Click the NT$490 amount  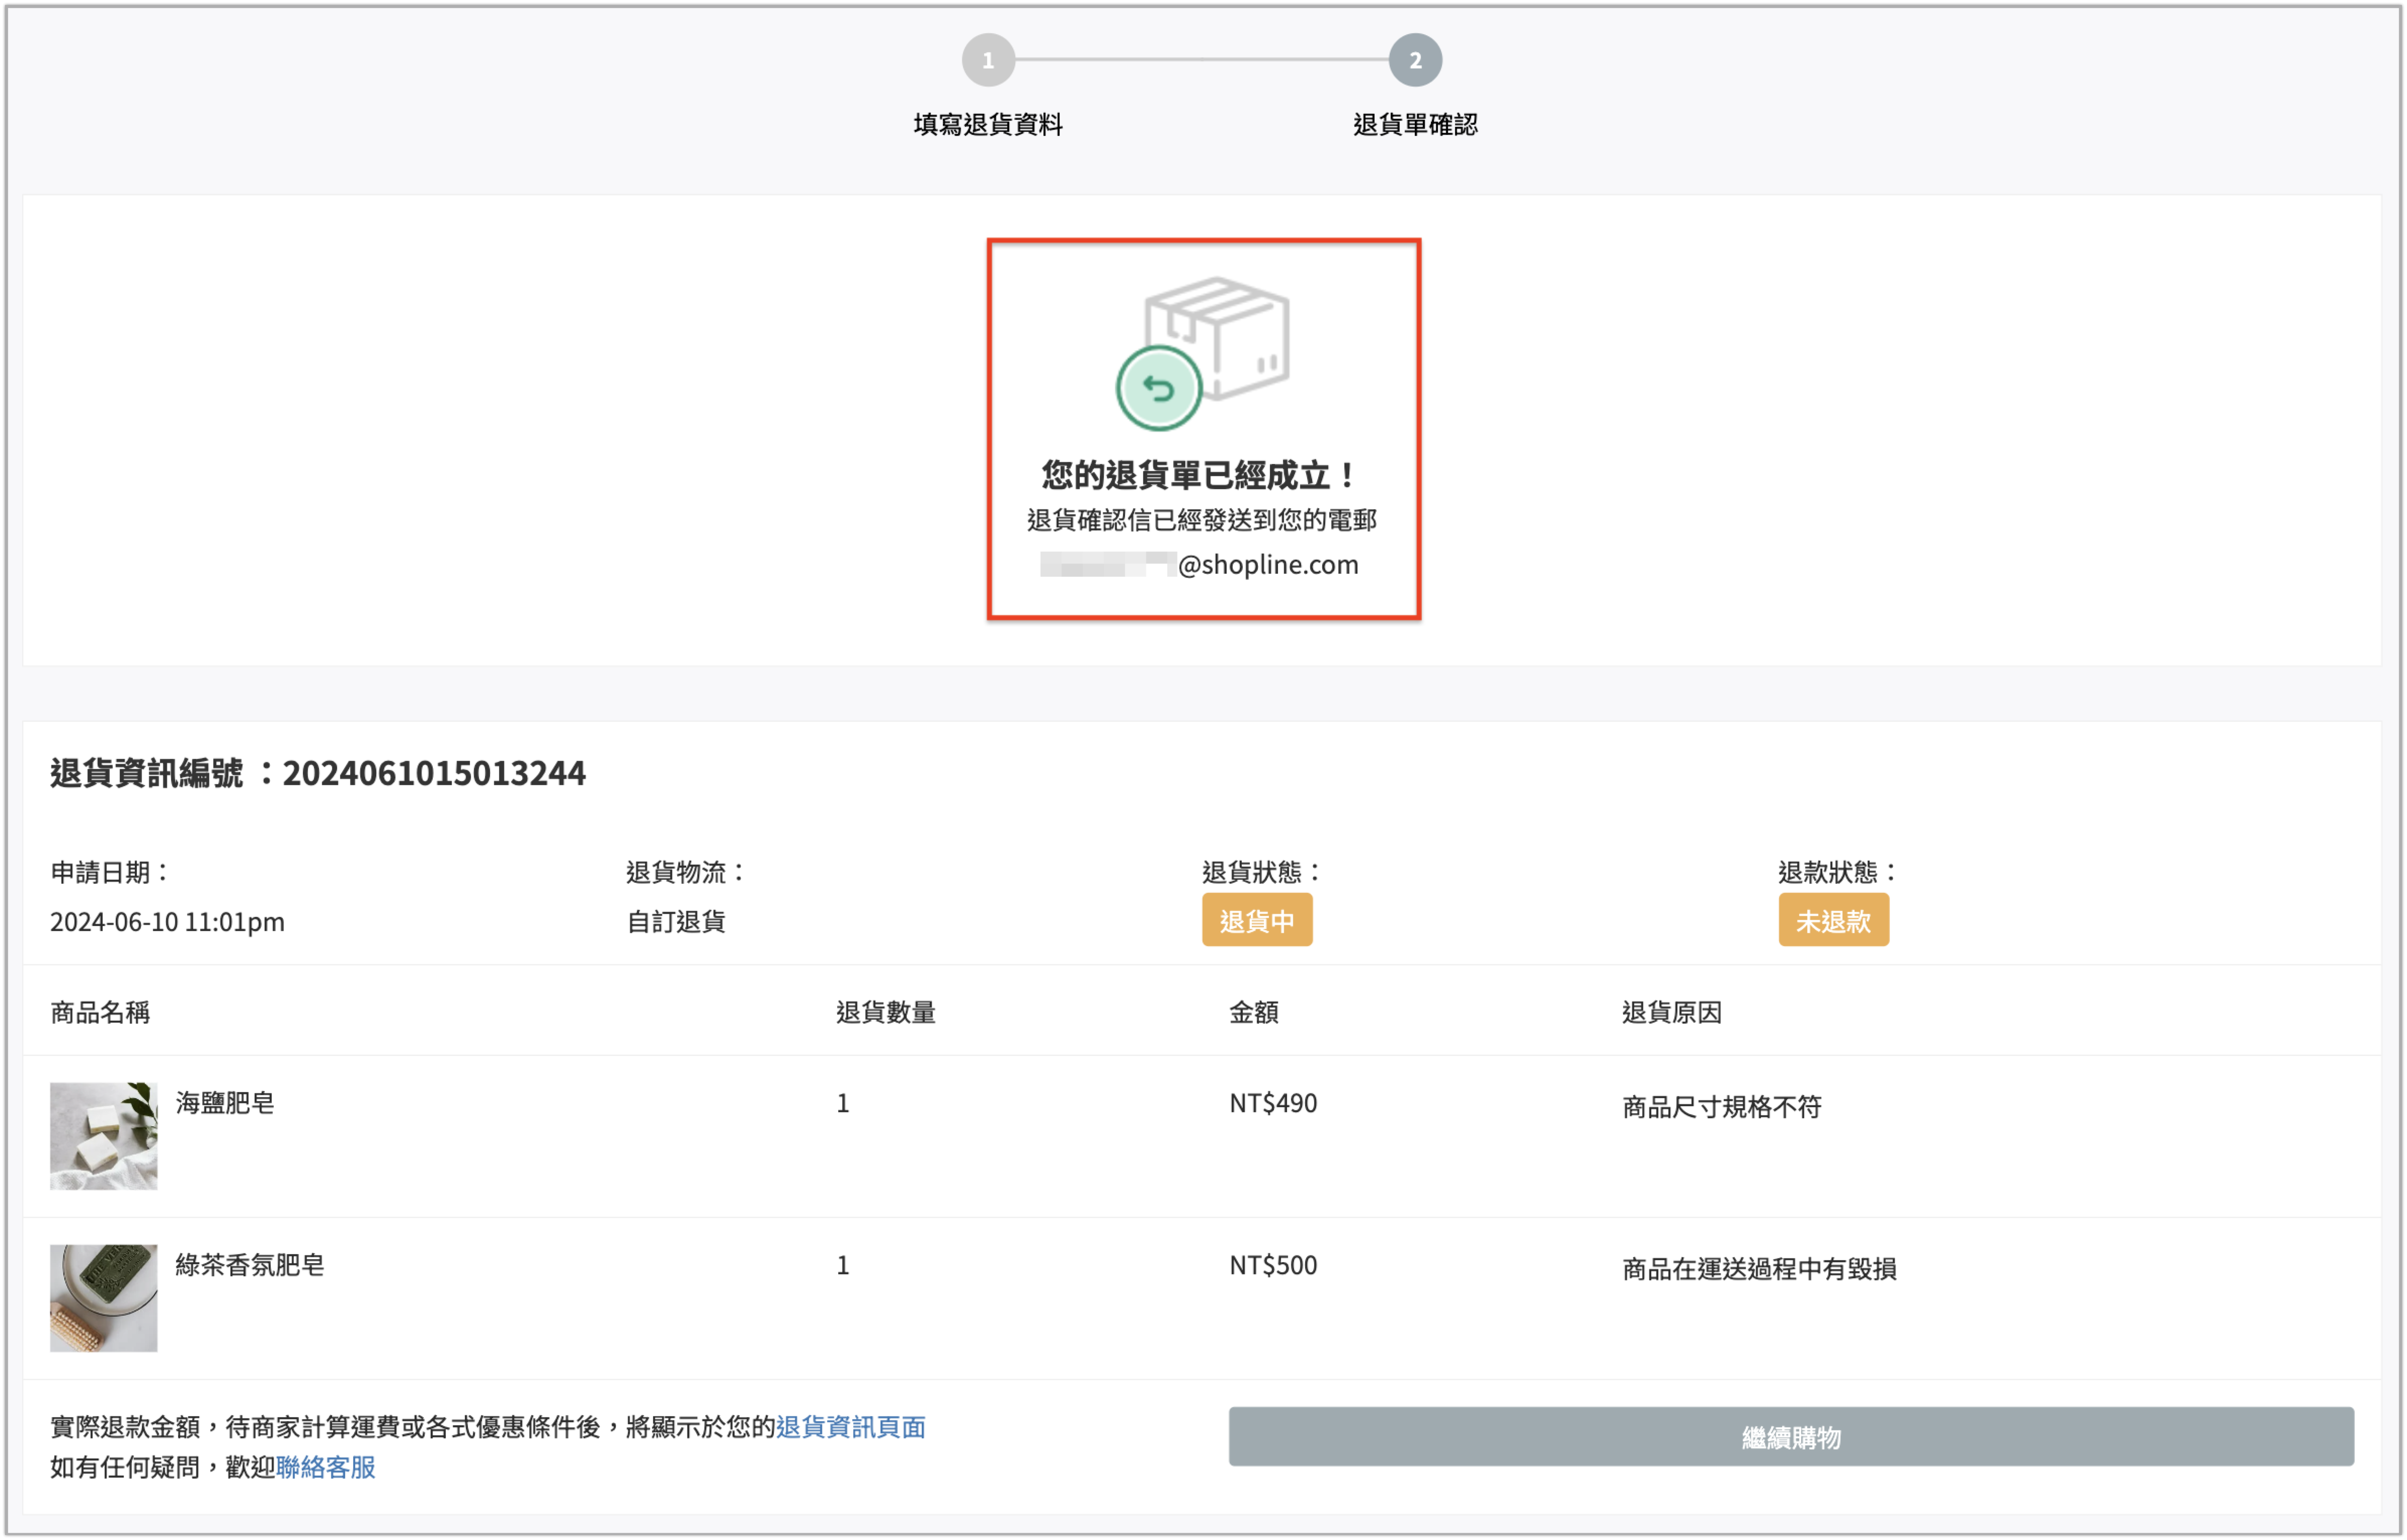1272,1102
